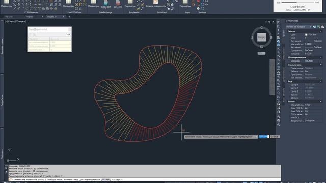Open the Ничего не выбрано selection dropdown
Viewport: 326px width, 183px height.
pos(299,27)
